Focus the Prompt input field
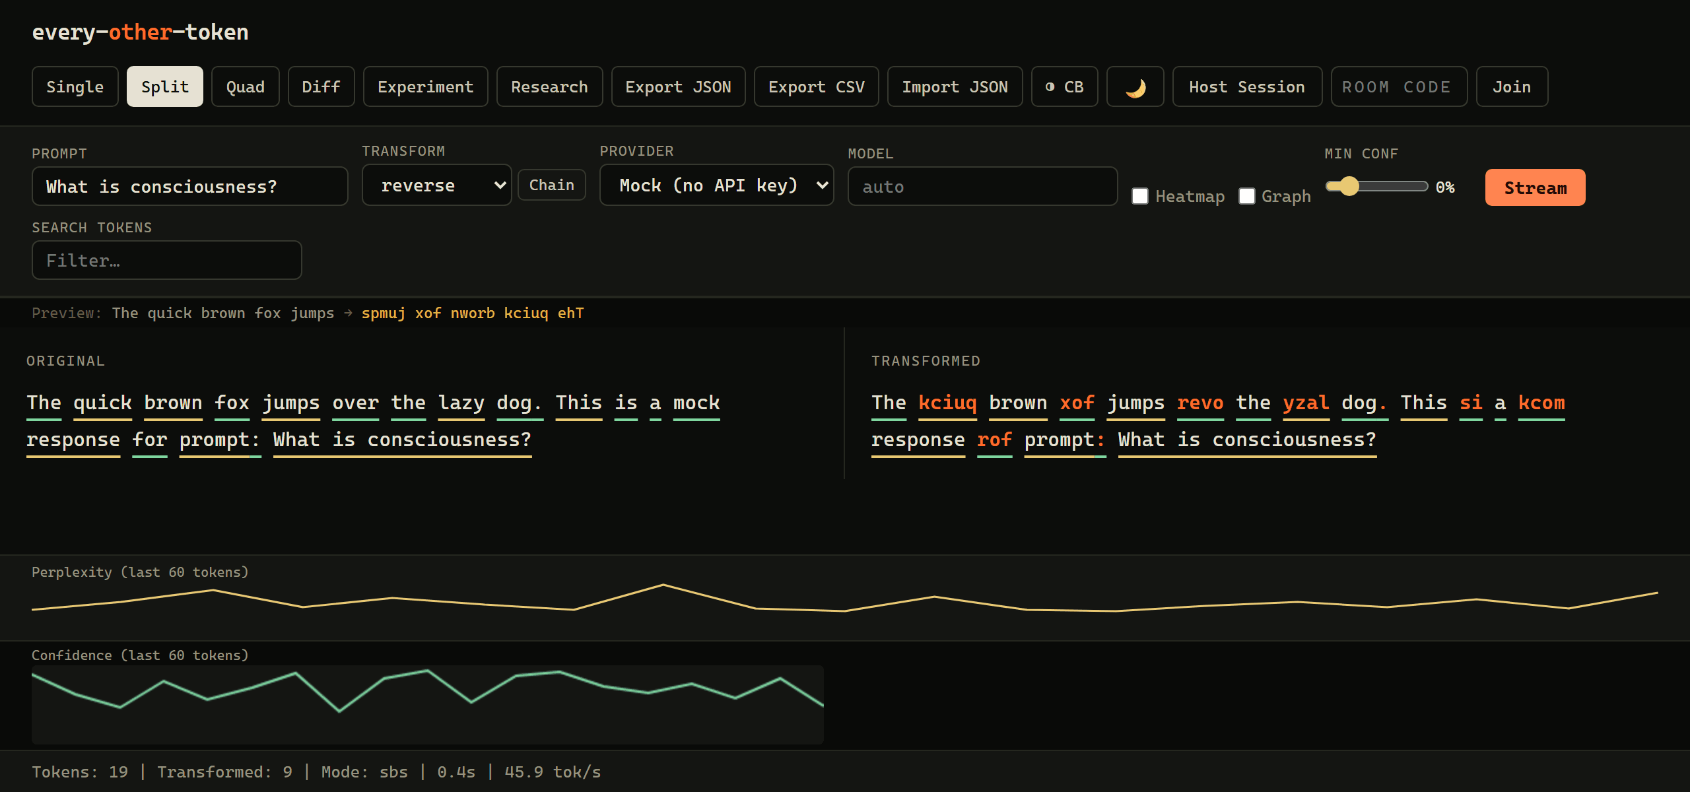 tap(189, 186)
